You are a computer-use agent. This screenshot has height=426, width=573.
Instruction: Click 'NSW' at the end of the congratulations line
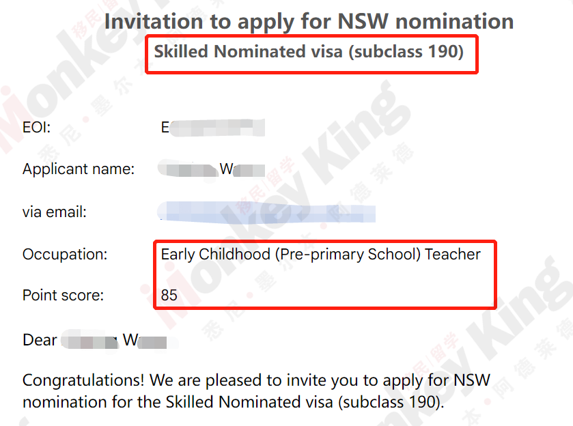472,380
